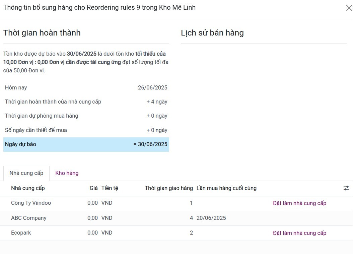This screenshot has width=353, height=254.
Task: Click ABC Company's last purchase date 20/06/2025
Action: coord(211,218)
